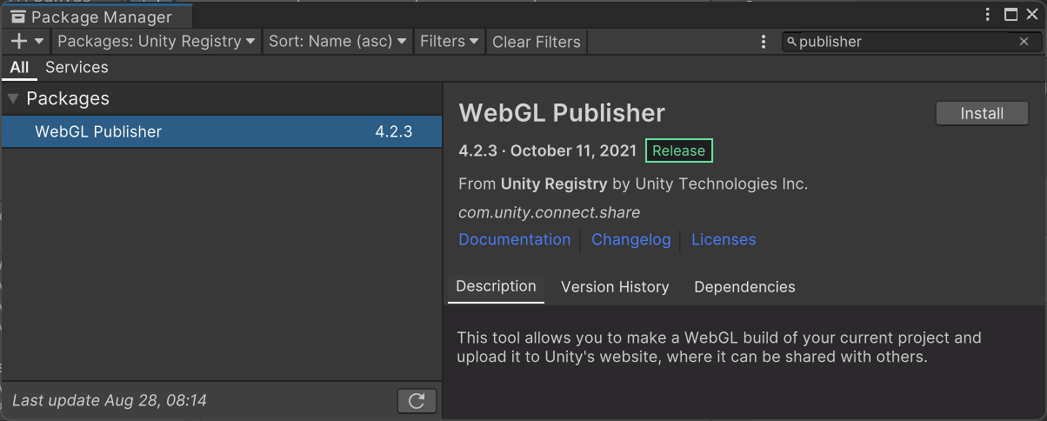Open the Documentation link
The height and width of the screenshot is (421, 1047).
coord(514,239)
